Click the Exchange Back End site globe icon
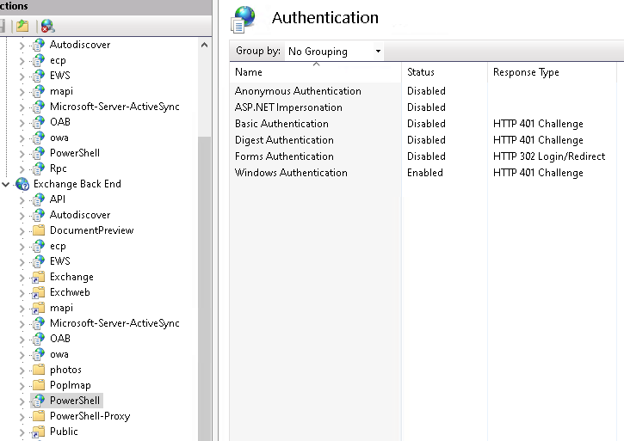This screenshot has height=441, width=624. [22, 184]
